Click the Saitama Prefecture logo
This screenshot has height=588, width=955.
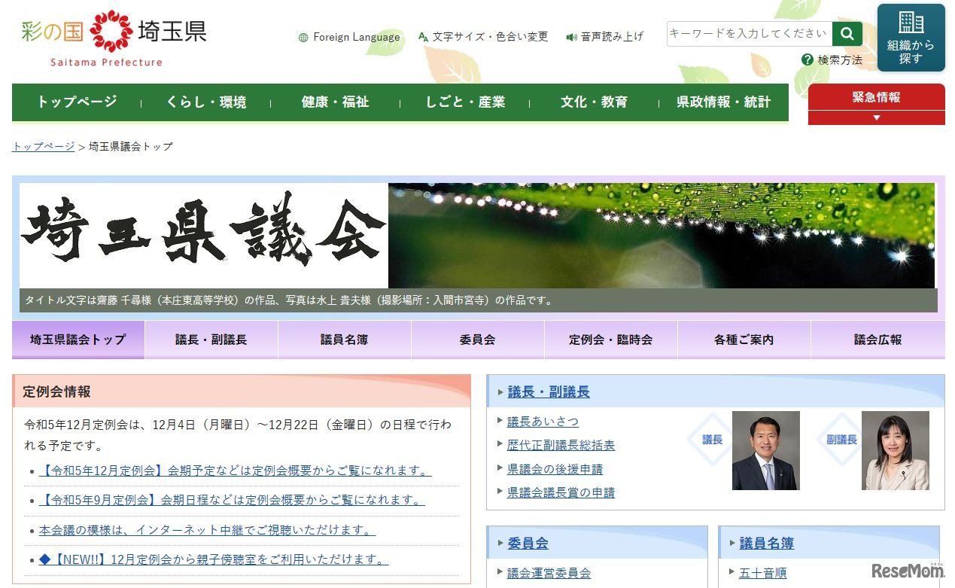(113, 38)
